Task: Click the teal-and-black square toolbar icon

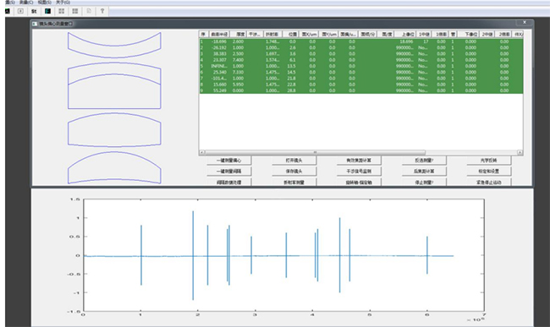Action: (x=47, y=11)
